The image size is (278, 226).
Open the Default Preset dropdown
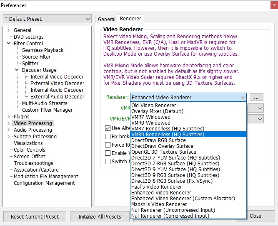tap(47, 19)
